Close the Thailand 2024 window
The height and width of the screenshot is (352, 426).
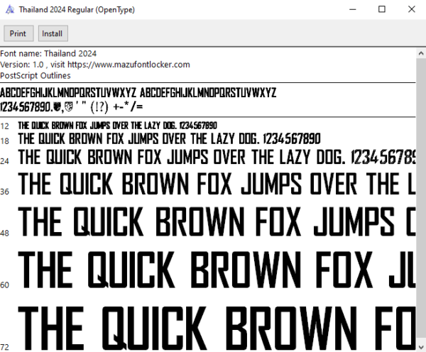(x=411, y=9)
